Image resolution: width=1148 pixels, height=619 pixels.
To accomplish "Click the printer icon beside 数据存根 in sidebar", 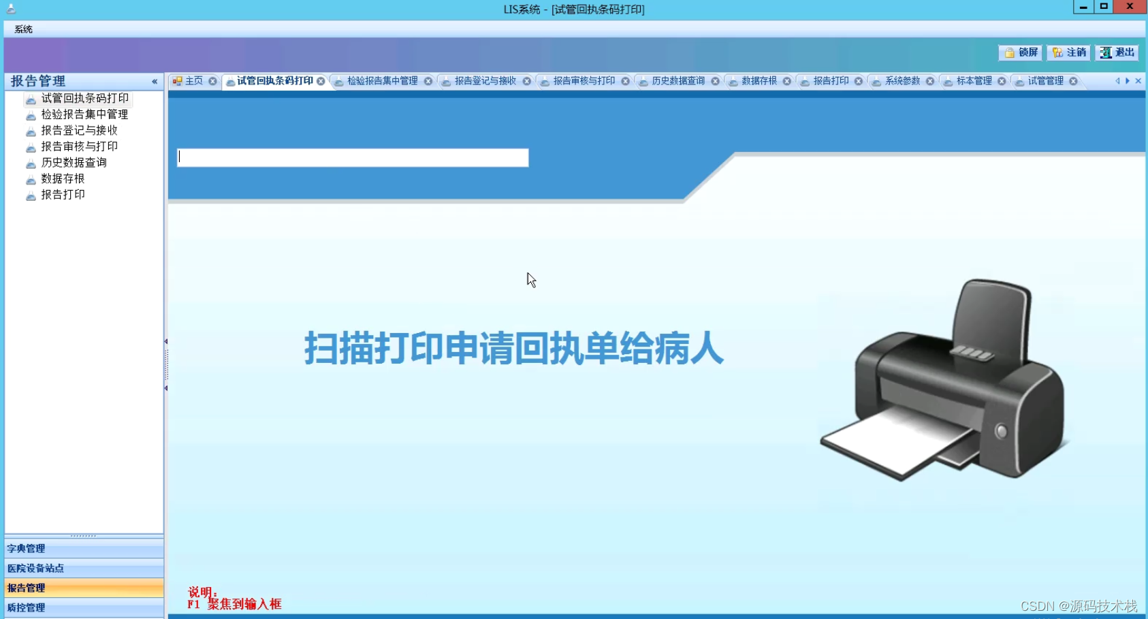I will click(31, 178).
